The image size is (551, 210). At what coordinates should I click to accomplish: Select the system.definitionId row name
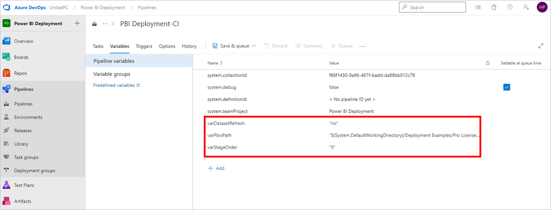point(227,99)
